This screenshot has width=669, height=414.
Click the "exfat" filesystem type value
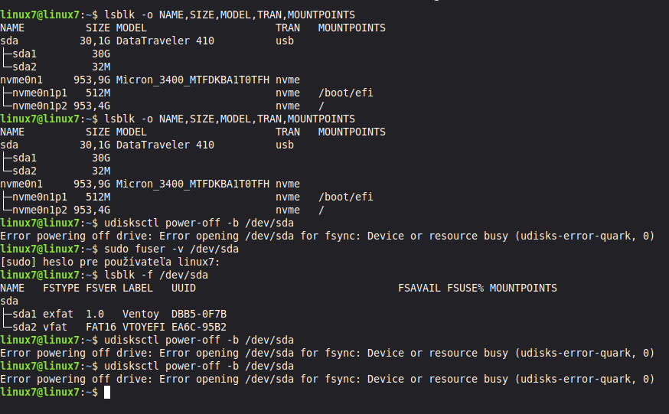58,315
